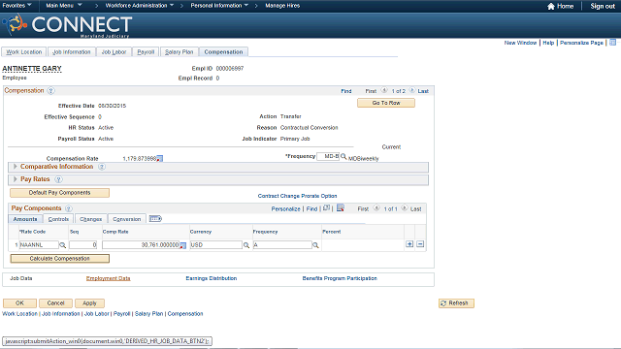The width and height of the screenshot is (621, 349).
Task: Click Help link at top right
Action: point(548,43)
